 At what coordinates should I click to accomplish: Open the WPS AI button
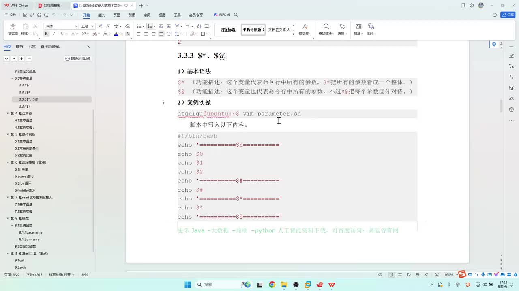222,15
